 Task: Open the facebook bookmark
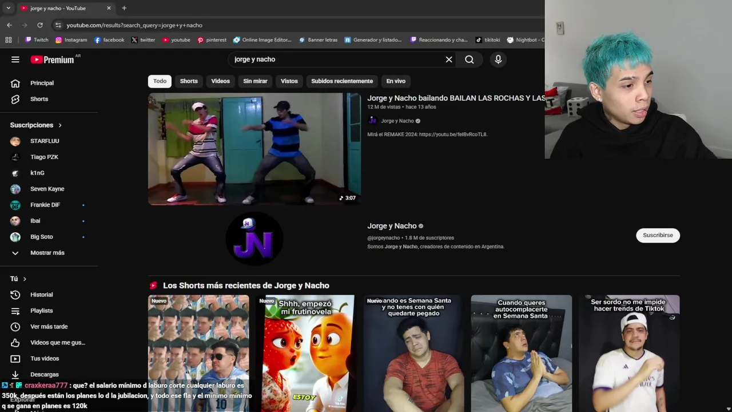[109, 40]
